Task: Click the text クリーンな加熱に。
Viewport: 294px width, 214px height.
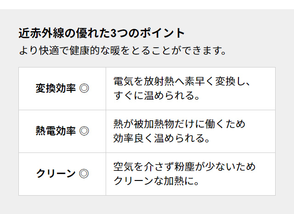Action: coord(157,181)
